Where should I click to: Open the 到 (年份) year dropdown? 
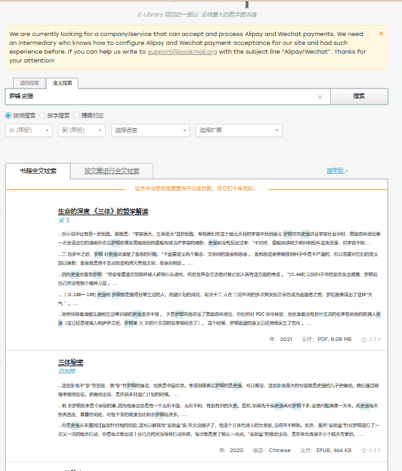81,130
